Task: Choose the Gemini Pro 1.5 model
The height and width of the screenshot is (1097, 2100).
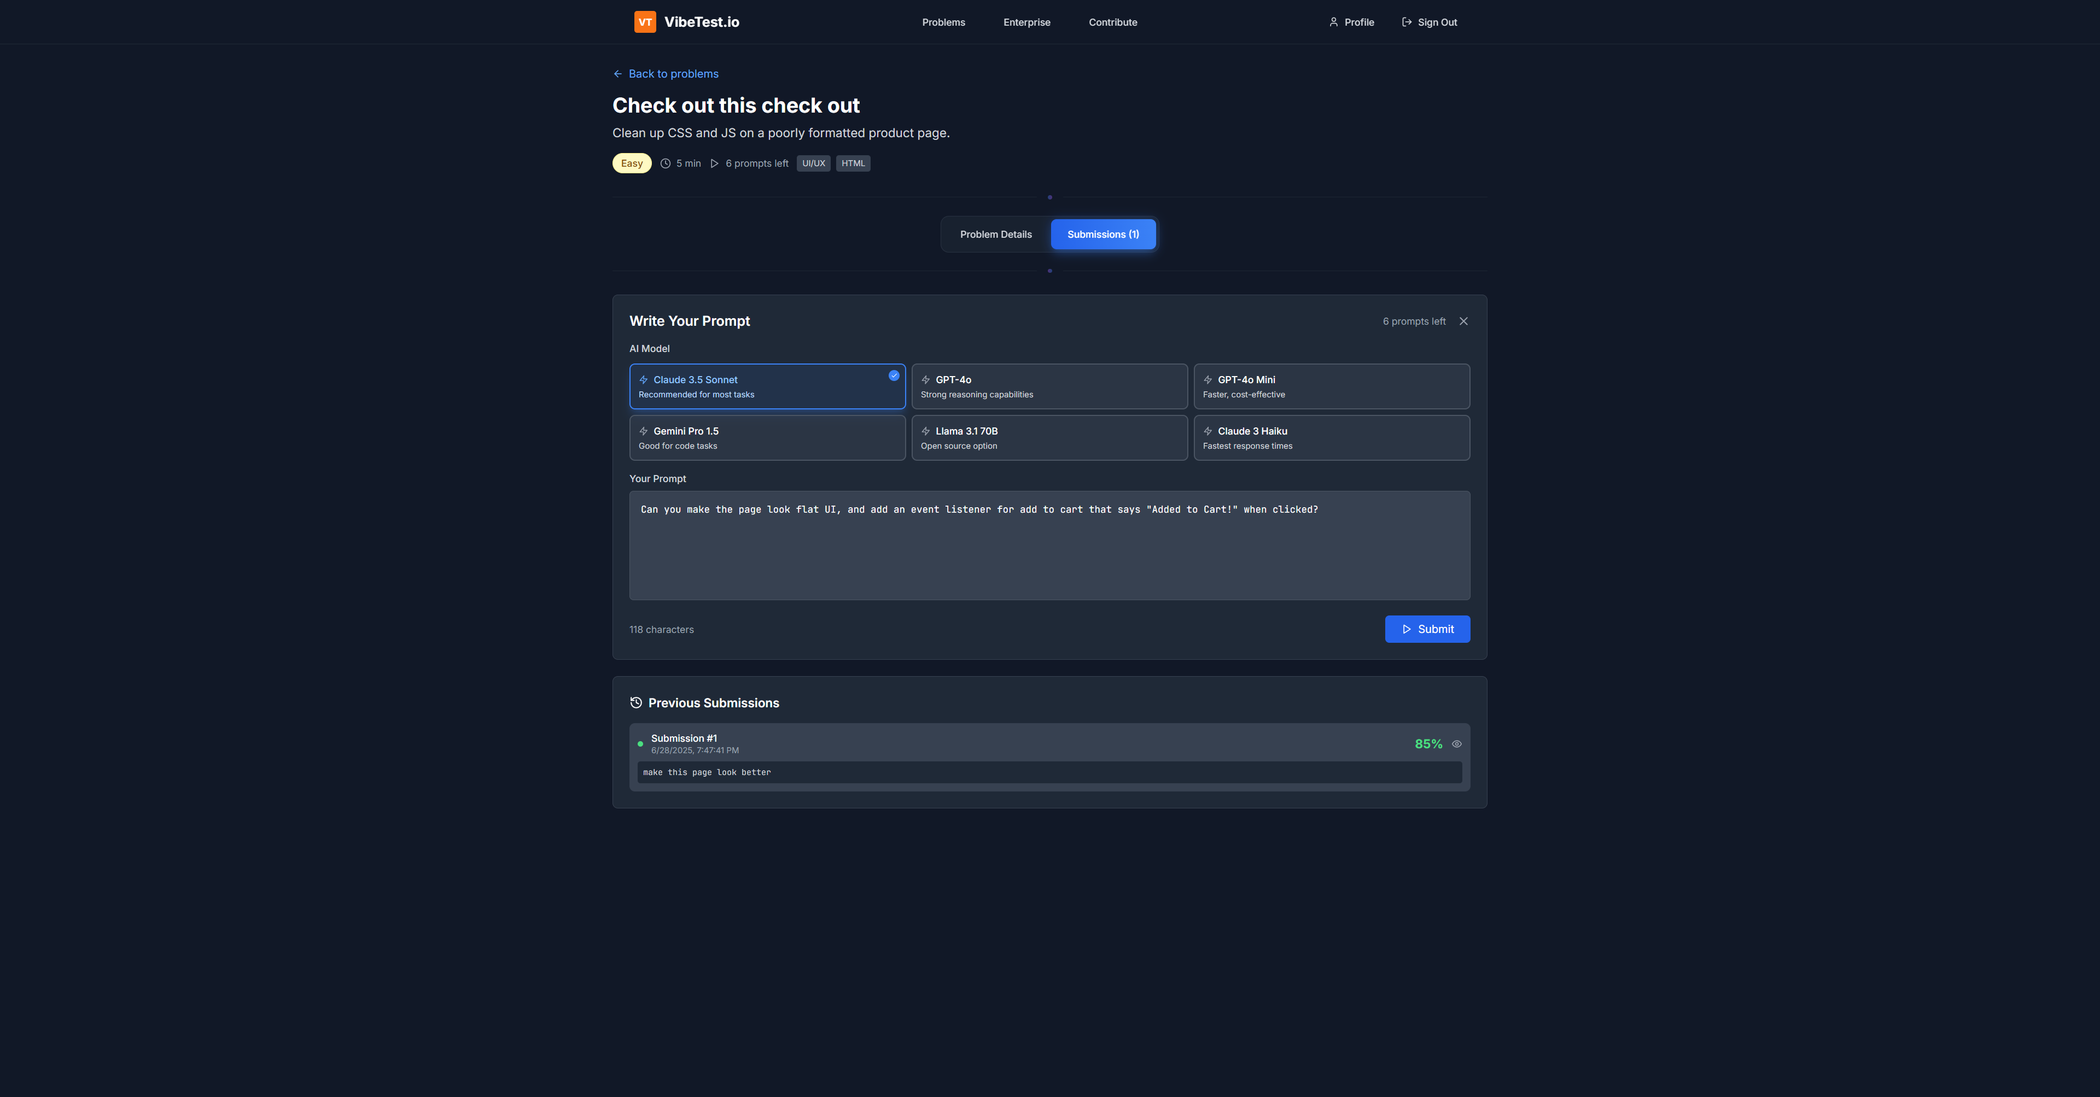Action: pyautogui.click(x=766, y=438)
